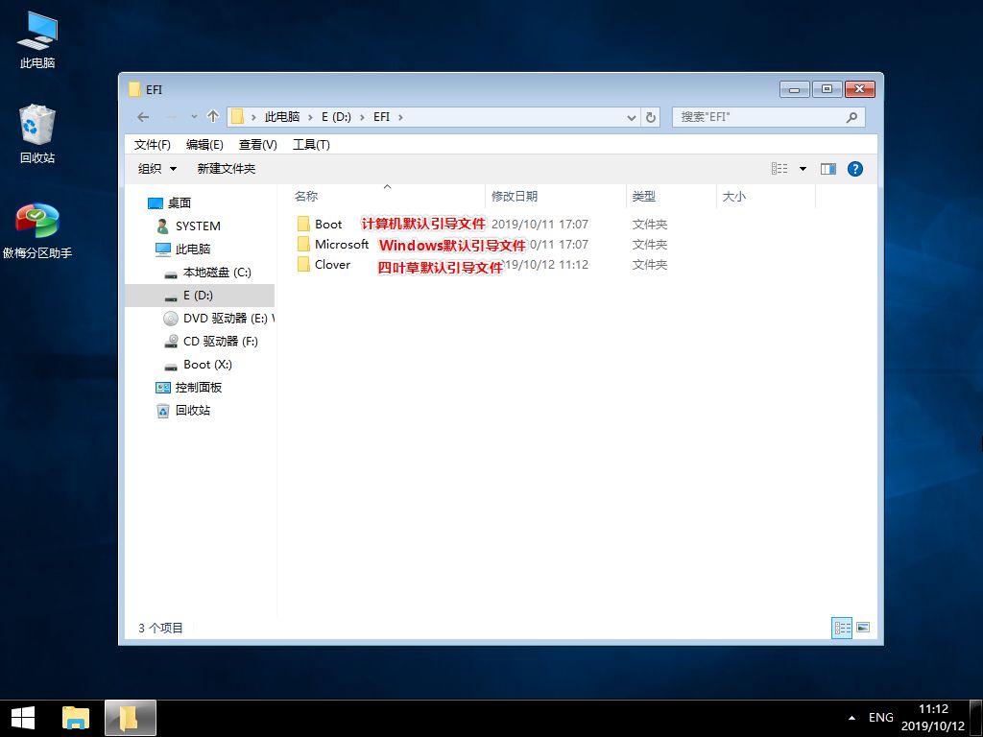Open the 组织 dropdown menu
The image size is (983, 737).
click(x=157, y=169)
